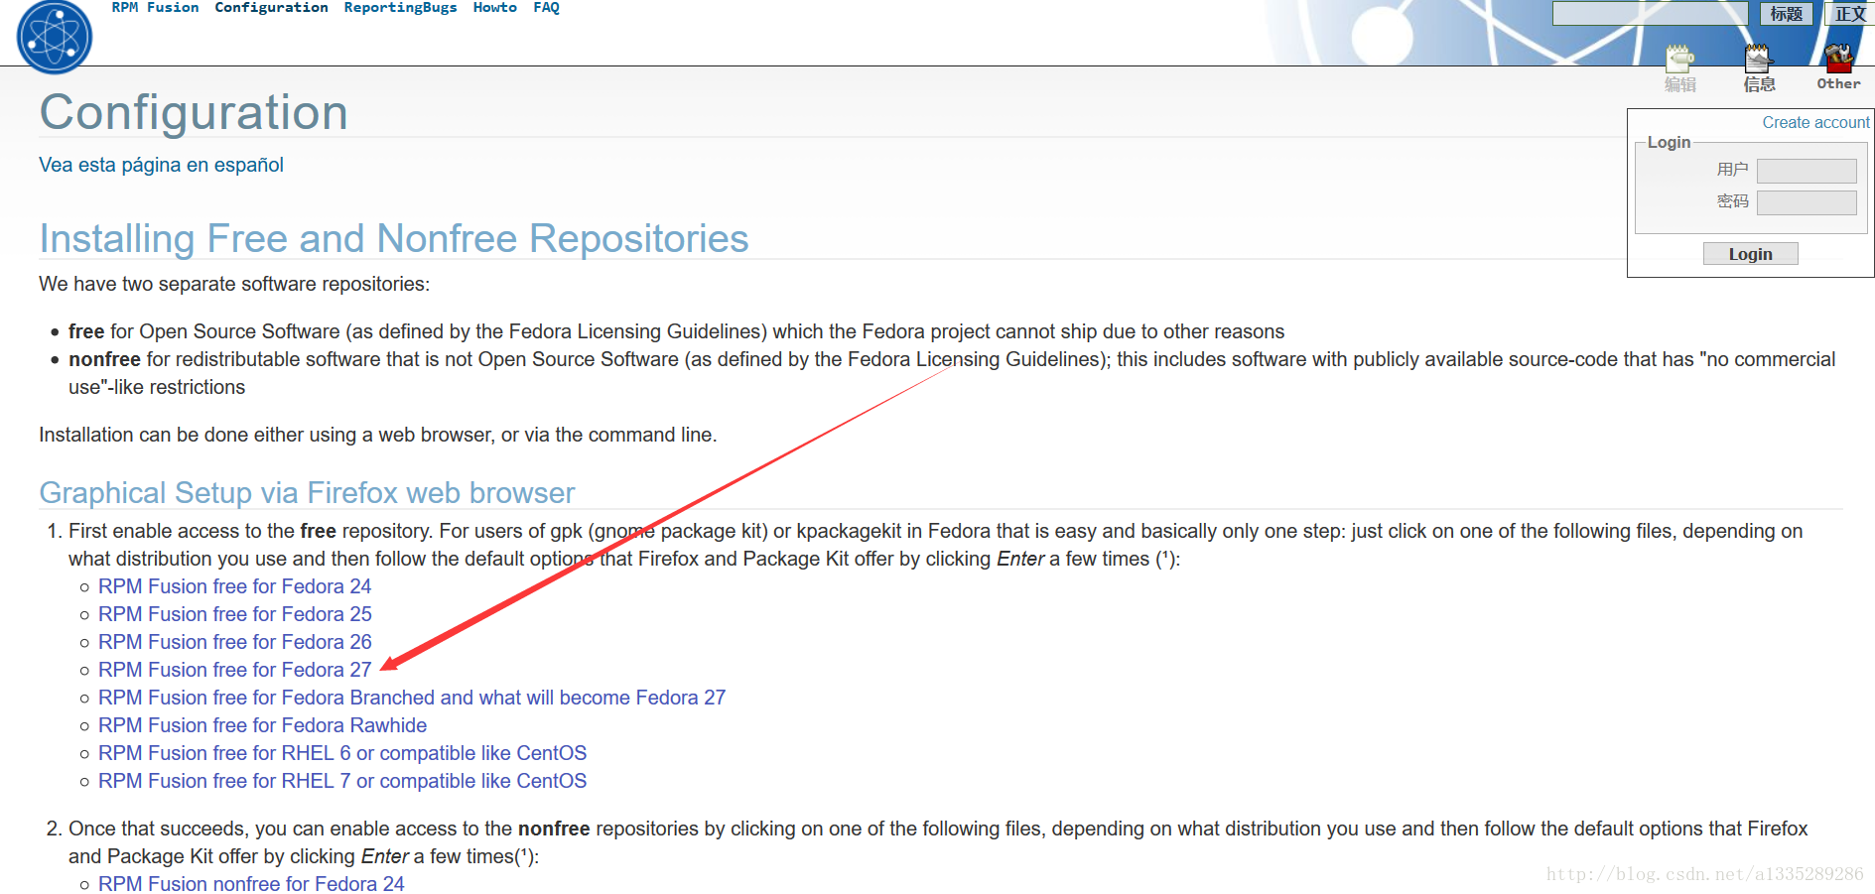Screen dimensions: 1875x894
Task: Open RPM Fusion free for RHEL 7 link
Action: point(342,781)
